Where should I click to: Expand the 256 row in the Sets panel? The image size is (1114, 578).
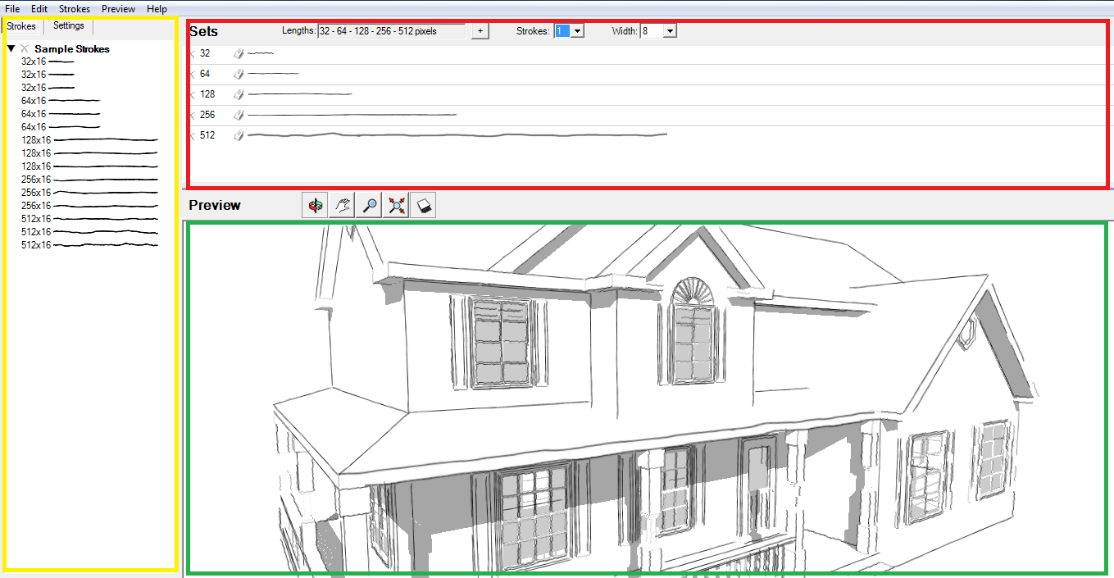tap(192, 114)
